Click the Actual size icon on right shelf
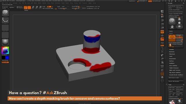The width and height of the screenshot is (186, 104). point(162,24)
